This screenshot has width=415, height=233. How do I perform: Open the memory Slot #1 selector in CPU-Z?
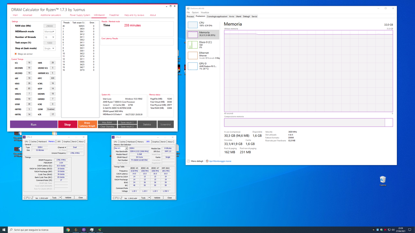click(121, 148)
